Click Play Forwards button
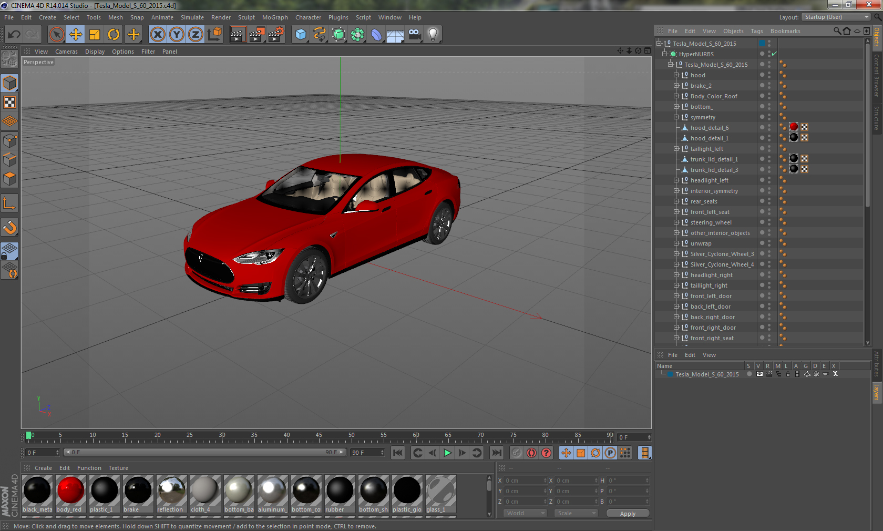 pyautogui.click(x=447, y=453)
